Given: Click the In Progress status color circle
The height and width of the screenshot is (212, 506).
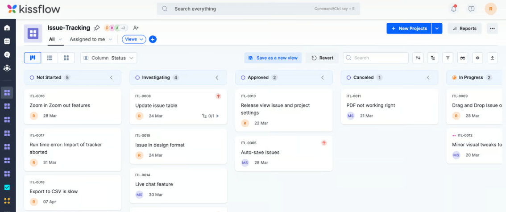Looking at the screenshot, I should pyautogui.click(x=454, y=78).
